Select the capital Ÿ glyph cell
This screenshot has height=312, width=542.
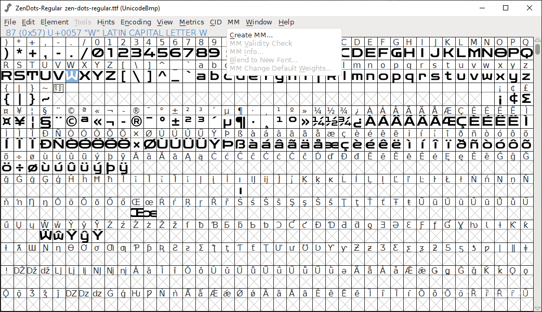click(x=98, y=236)
